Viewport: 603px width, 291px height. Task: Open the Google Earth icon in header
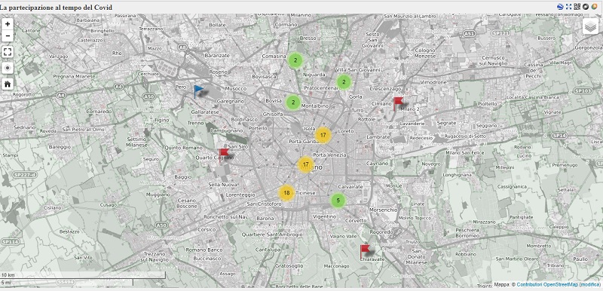(561, 6)
